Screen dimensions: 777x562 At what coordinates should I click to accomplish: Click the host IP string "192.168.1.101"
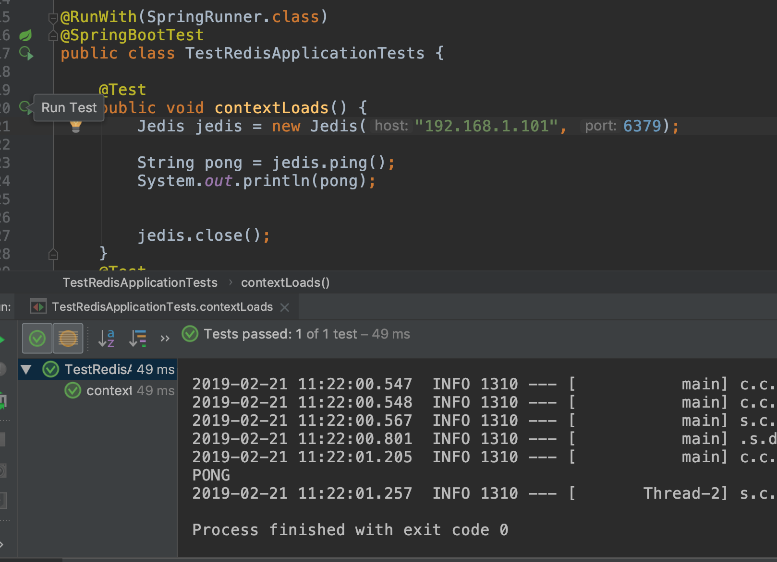[486, 126]
